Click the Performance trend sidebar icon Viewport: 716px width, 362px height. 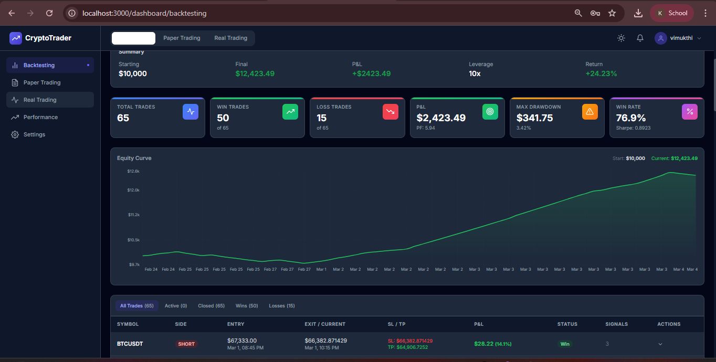point(15,117)
